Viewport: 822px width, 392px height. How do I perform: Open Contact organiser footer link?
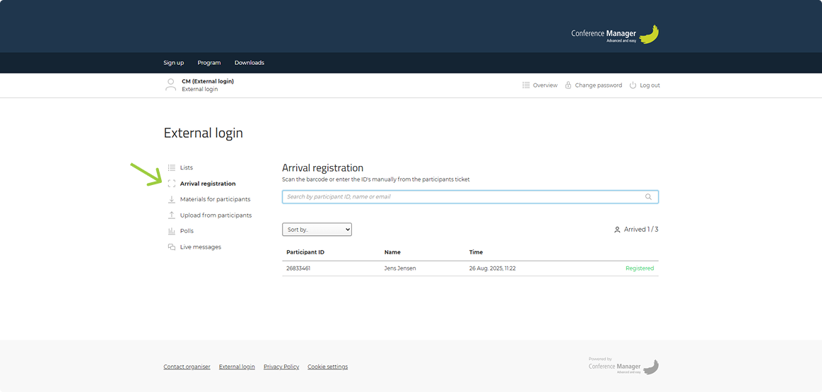coord(187,367)
